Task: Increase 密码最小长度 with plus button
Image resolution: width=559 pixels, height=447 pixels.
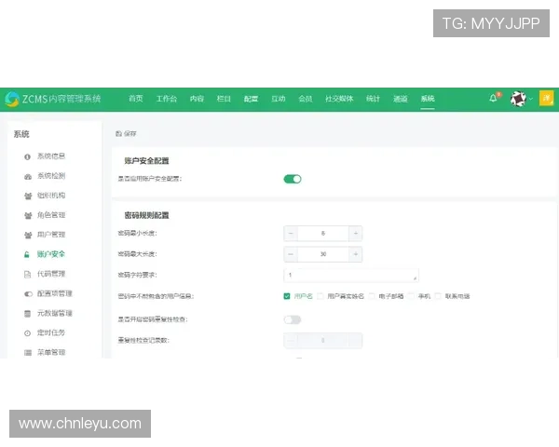Action: (356, 234)
